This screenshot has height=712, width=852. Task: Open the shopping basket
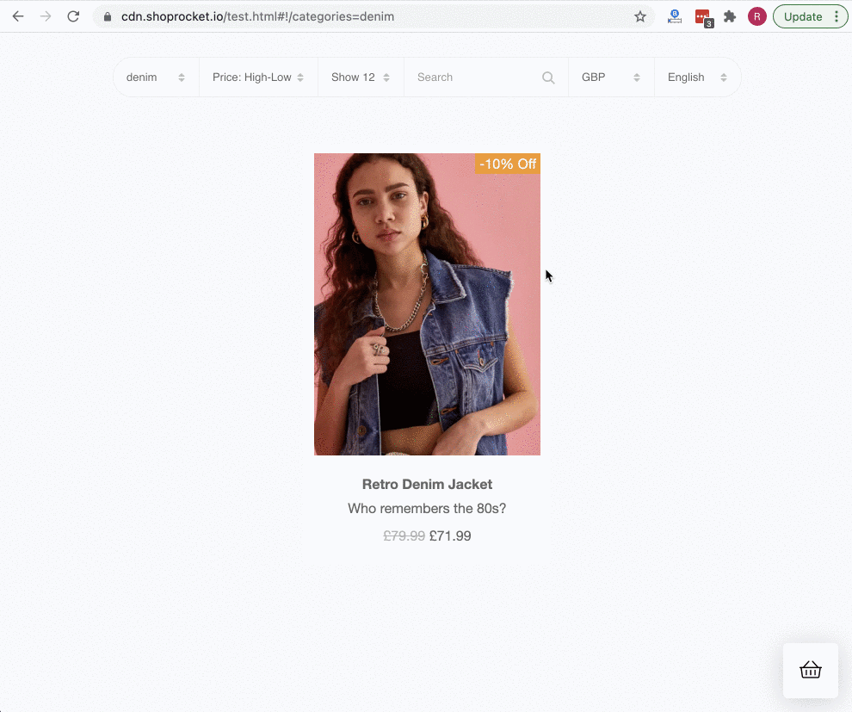tap(810, 670)
